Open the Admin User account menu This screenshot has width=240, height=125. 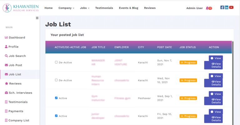click(194, 8)
